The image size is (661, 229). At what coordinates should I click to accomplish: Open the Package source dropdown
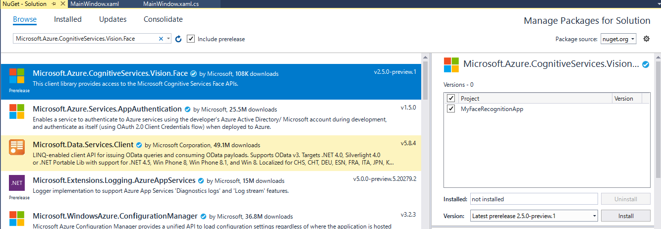click(x=618, y=39)
